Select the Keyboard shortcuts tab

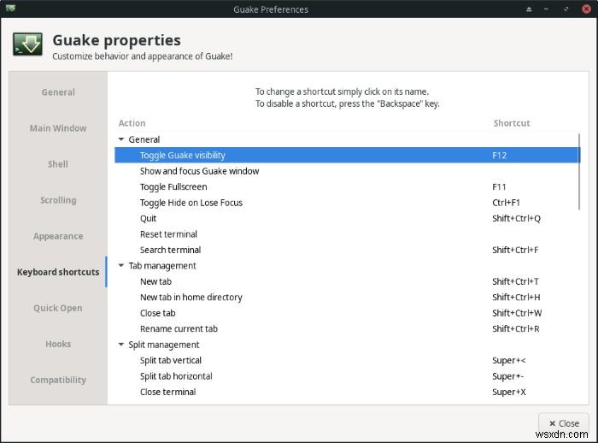(x=58, y=272)
